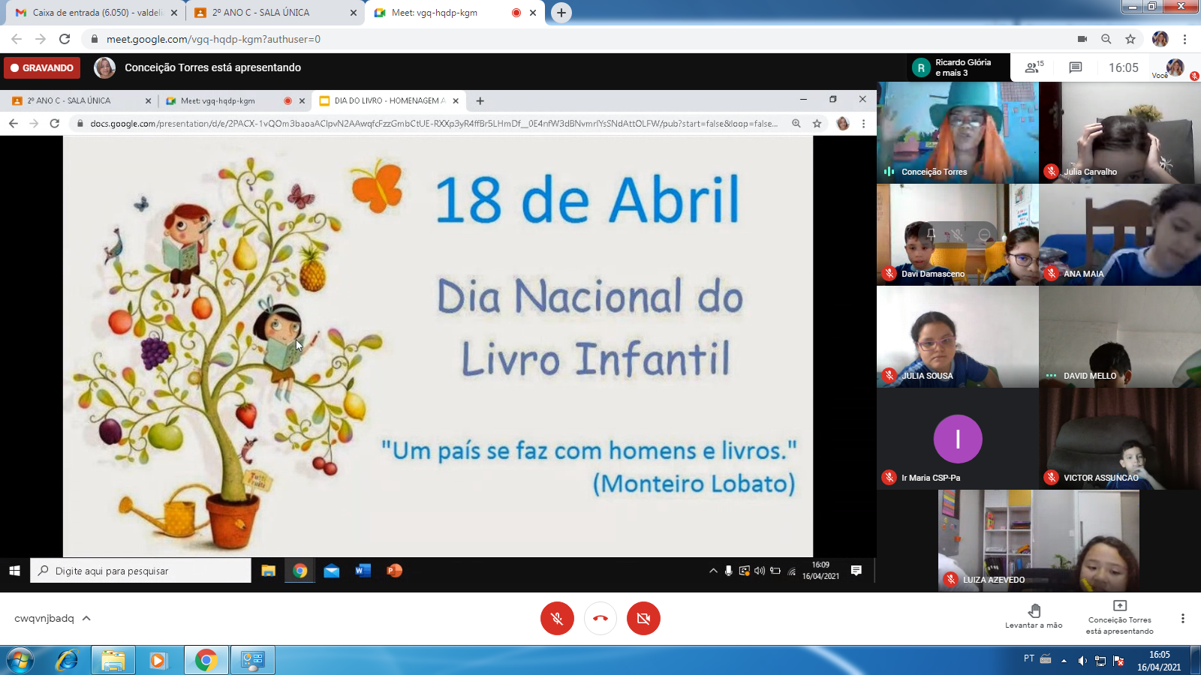1201x675 pixels.
Task: Toggle mute on Davi Damasceno's tile
Action: click(x=958, y=235)
